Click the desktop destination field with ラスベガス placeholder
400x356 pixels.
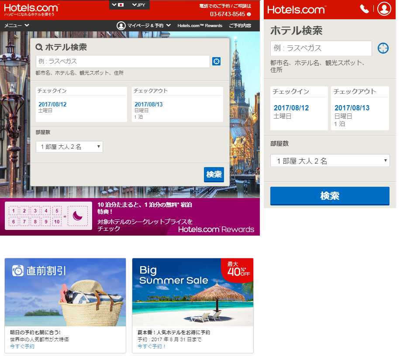tap(123, 62)
